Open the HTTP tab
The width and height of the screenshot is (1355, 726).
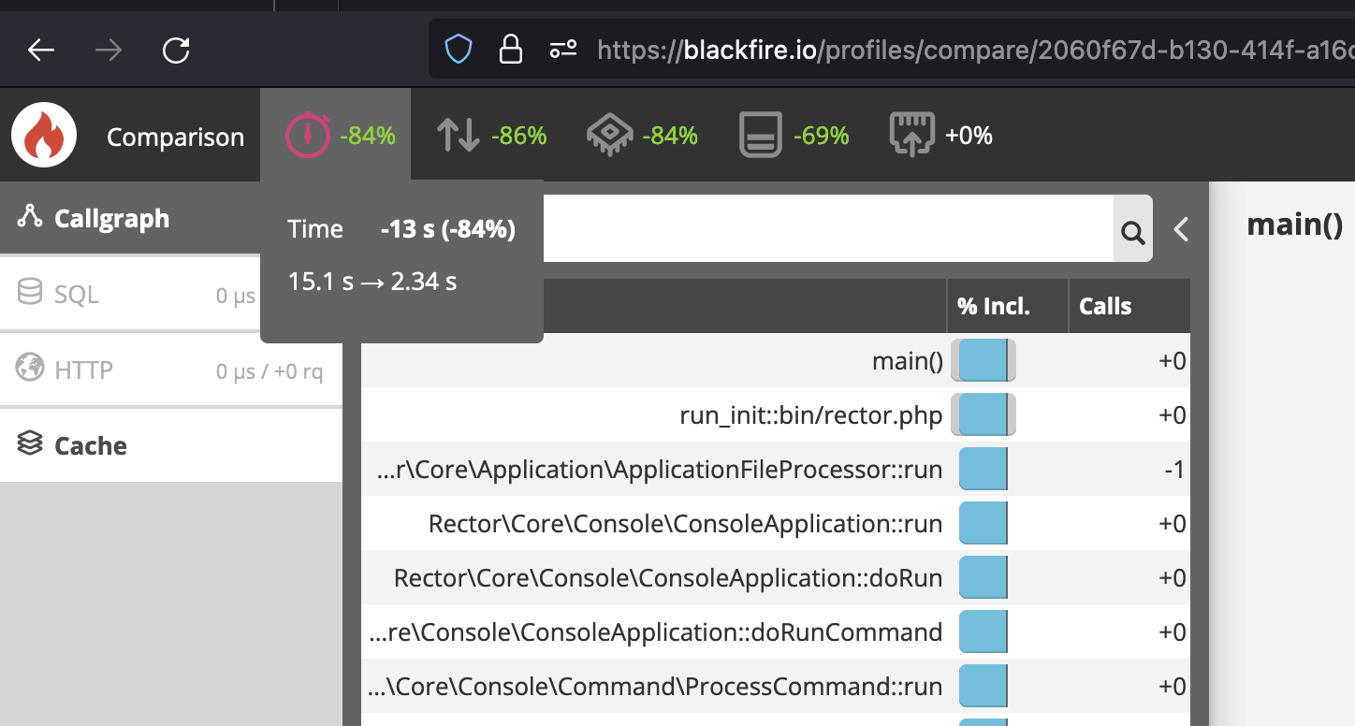[171, 370]
